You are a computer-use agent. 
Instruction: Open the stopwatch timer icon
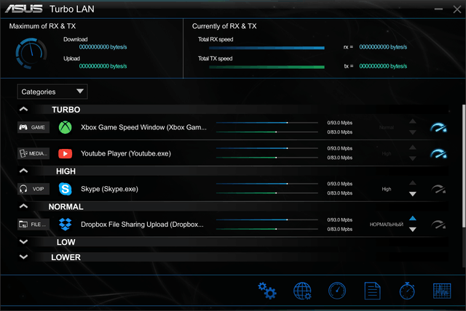tap(407, 291)
